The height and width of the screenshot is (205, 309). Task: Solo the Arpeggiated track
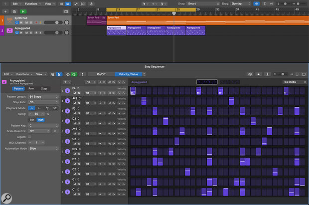(31, 33)
